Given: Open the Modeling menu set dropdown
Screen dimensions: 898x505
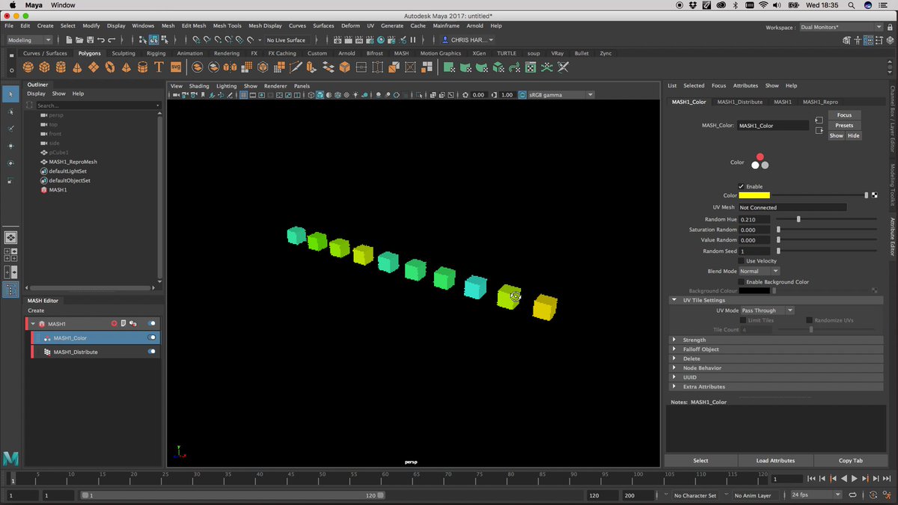Looking at the screenshot, I should (29, 40).
